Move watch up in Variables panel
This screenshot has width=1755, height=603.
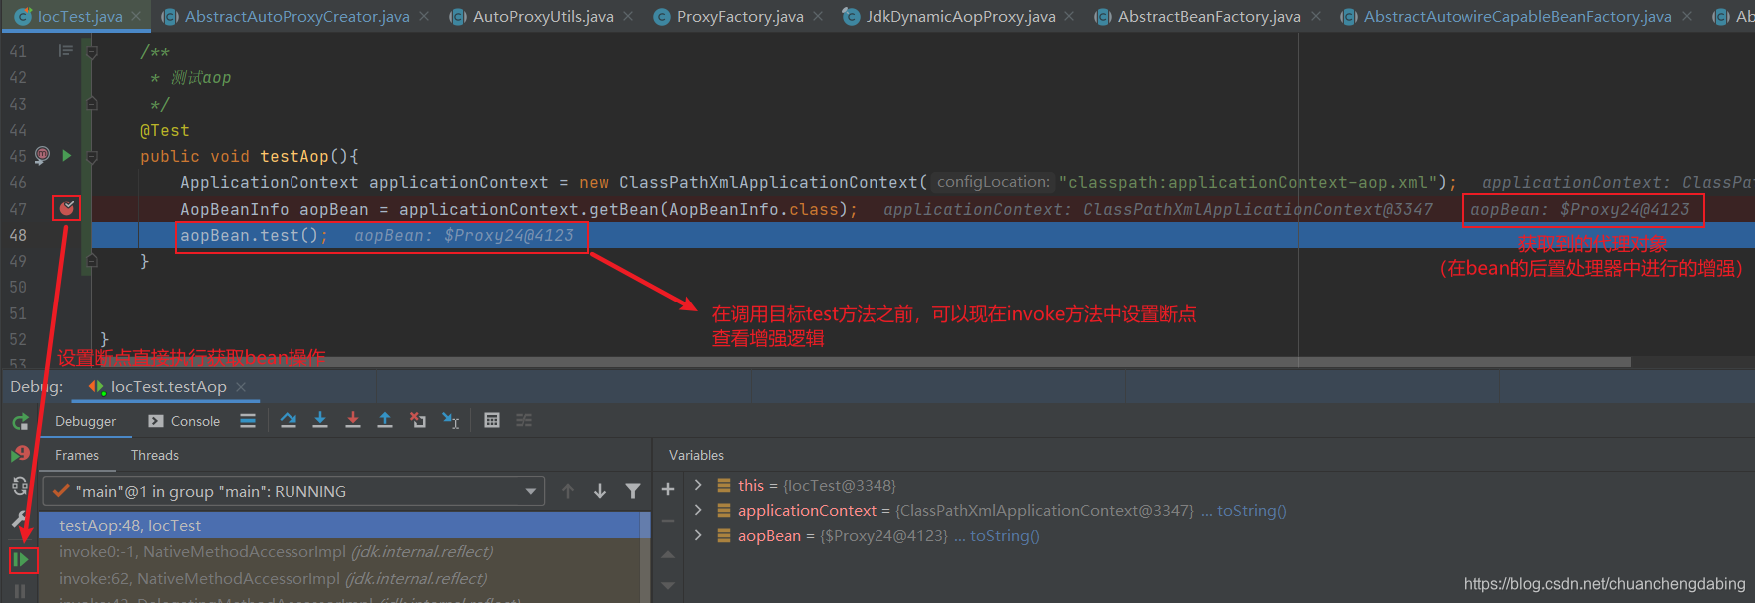[668, 554]
